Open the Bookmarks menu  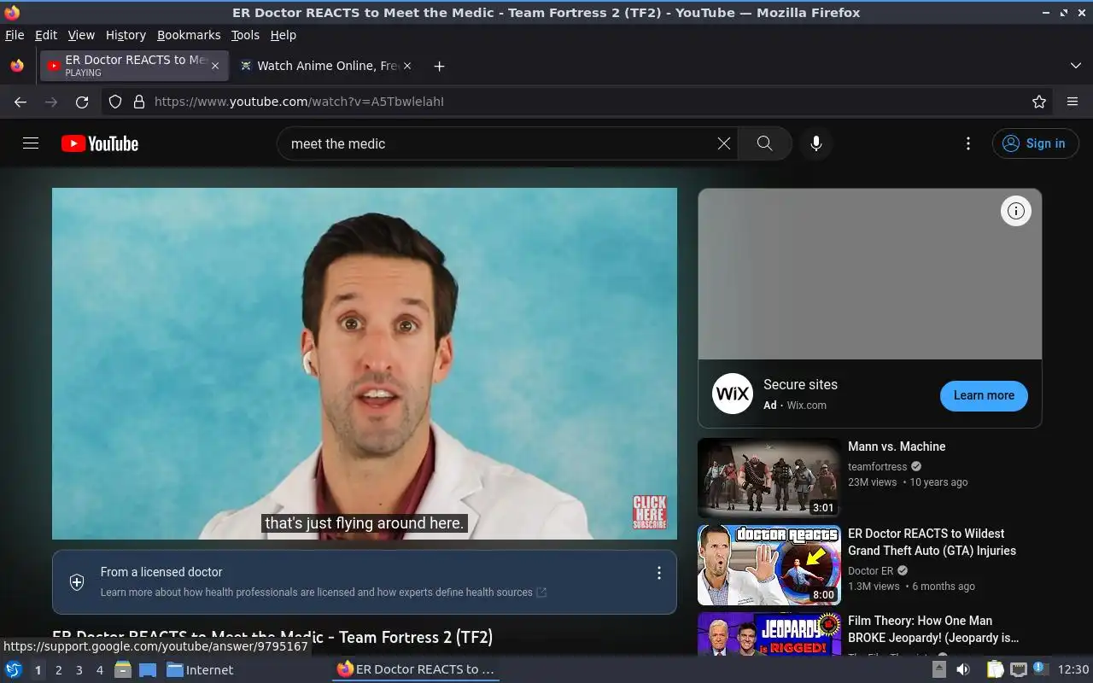click(189, 35)
